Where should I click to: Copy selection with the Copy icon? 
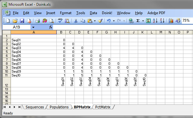tap(83, 21)
